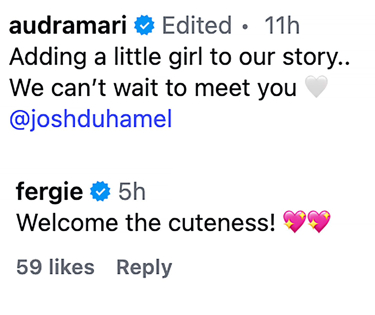Click fergie's username
The height and width of the screenshot is (315, 375).
pos(49,192)
